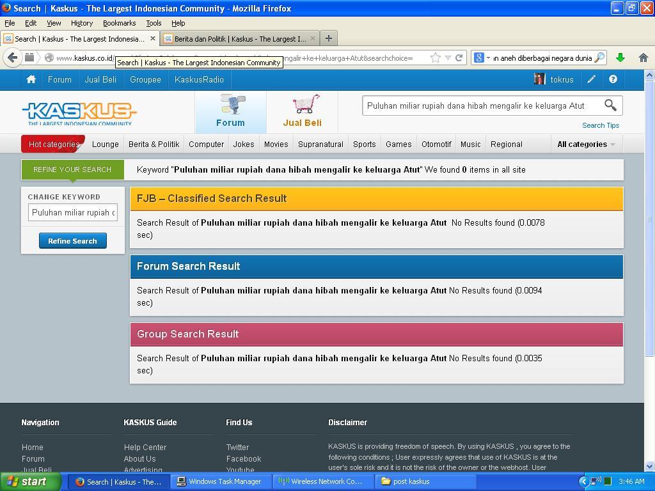Close the Search Kaskus tab
Image resolution: width=655 pixels, height=491 pixels.
point(153,38)
